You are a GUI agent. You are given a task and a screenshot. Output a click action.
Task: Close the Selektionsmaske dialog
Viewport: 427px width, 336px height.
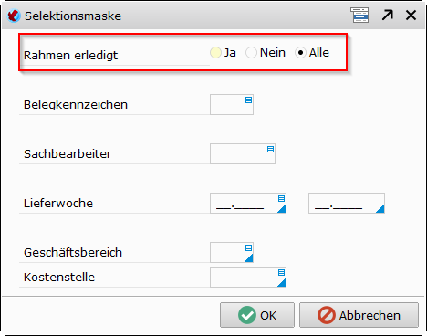coord(411,15)
